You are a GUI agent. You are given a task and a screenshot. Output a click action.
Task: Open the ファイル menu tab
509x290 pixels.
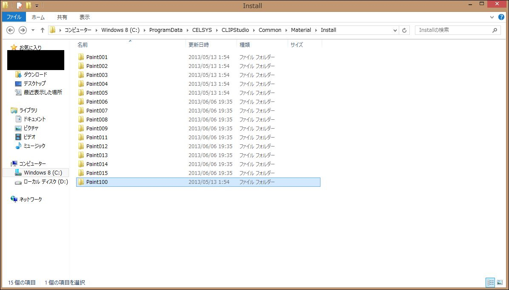pos(14,17)
